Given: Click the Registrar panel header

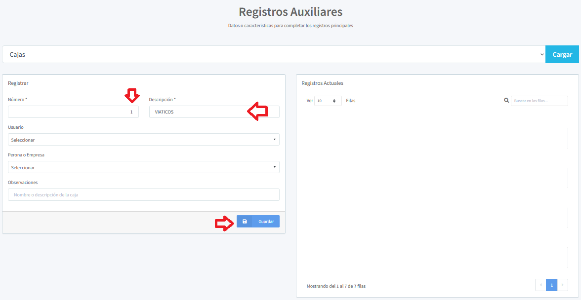Looking at the screenshot, I should point(18,83).
